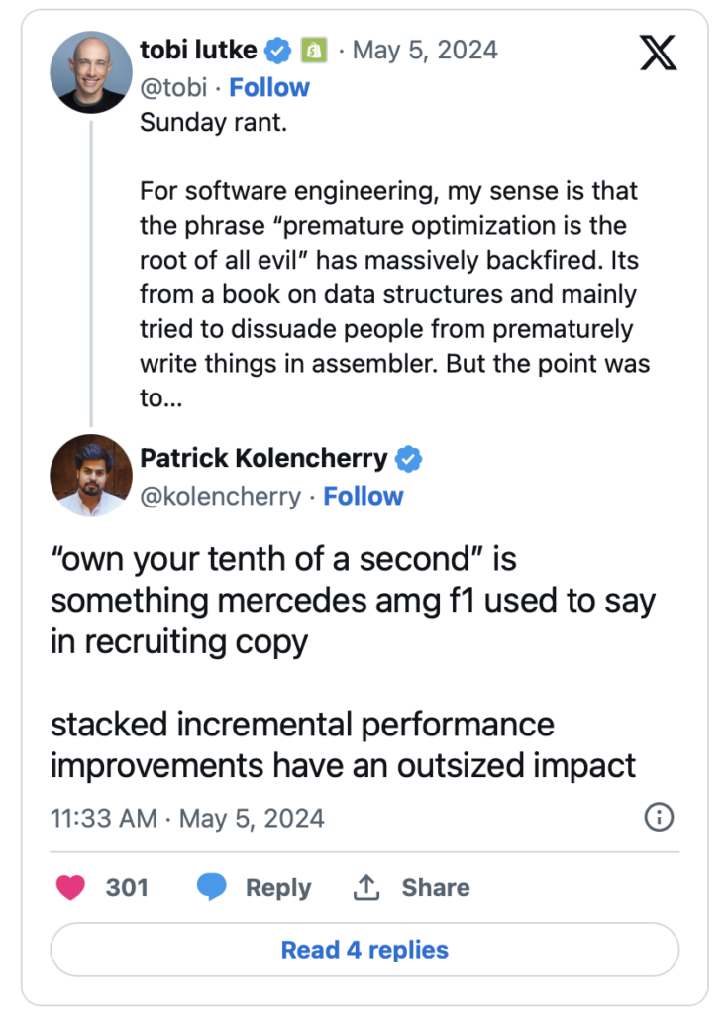This screenshot has height=1015, width=728.
Task: Open tobi lutke's profile picture
Action: pos(91,71)
